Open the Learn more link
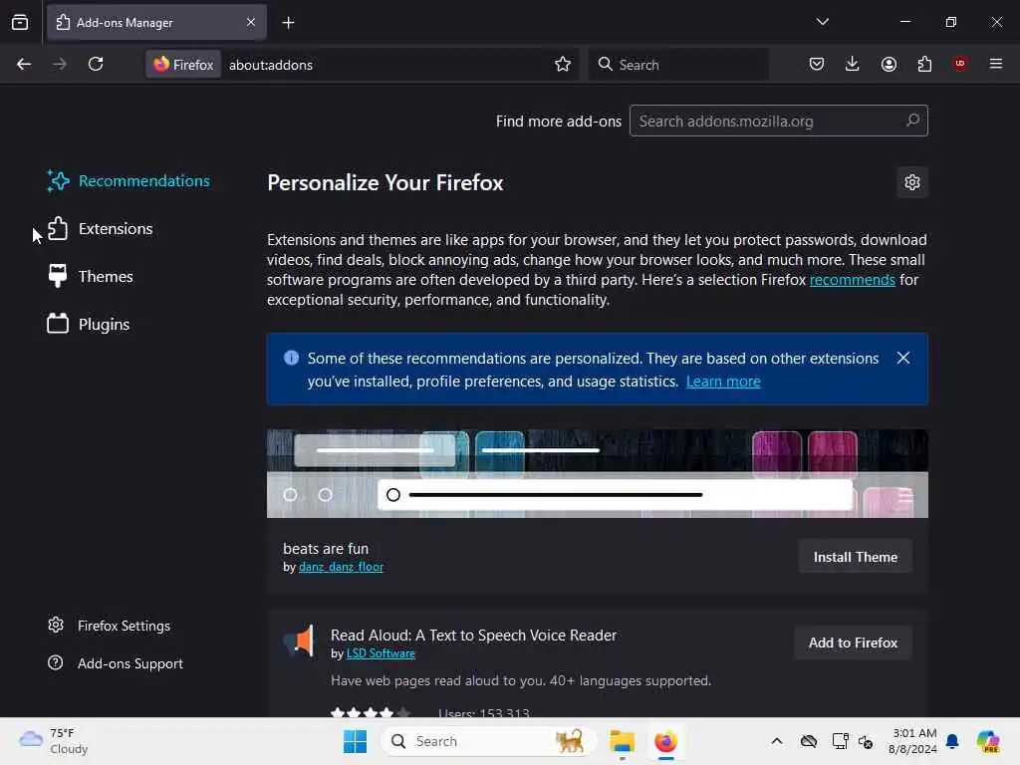Viewport: 1020px width, 765px height. 723,382
